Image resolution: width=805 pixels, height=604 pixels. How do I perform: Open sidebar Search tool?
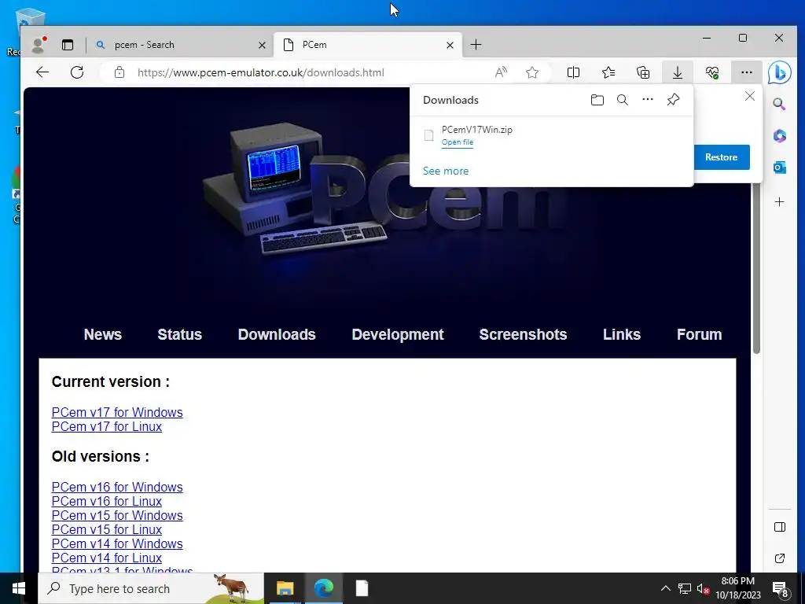(x=779, y=105)
